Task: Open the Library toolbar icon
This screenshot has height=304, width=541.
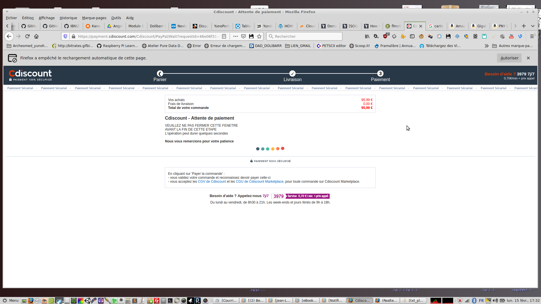Action: pyautogui.click(x=367, y=36)
